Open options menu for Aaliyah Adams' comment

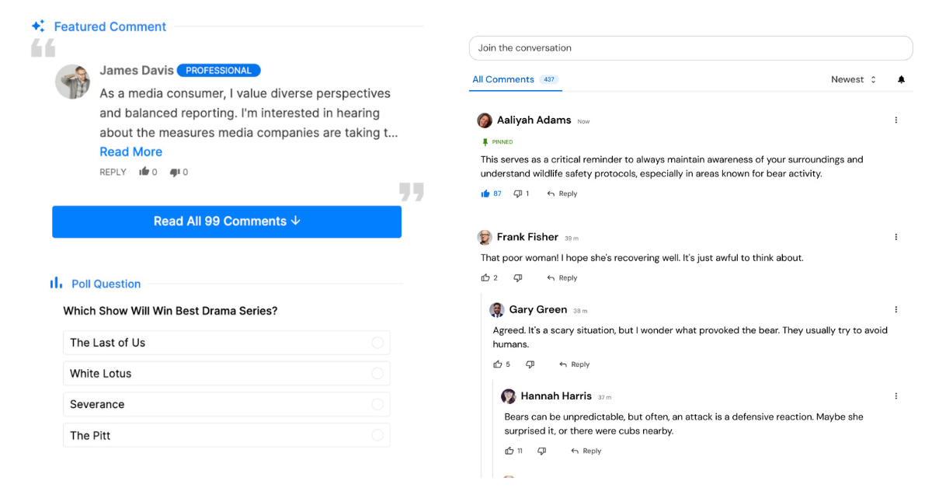click(895, 120)
